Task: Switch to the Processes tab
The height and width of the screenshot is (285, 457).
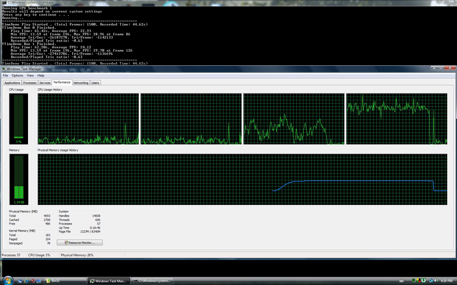Action: [30, 83]
